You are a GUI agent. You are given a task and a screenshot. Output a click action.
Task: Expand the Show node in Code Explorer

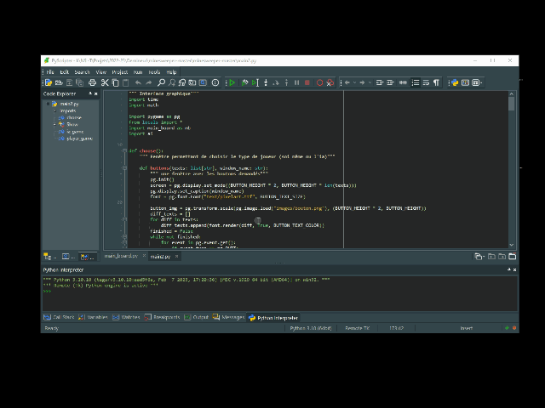(x=54, y=124)
